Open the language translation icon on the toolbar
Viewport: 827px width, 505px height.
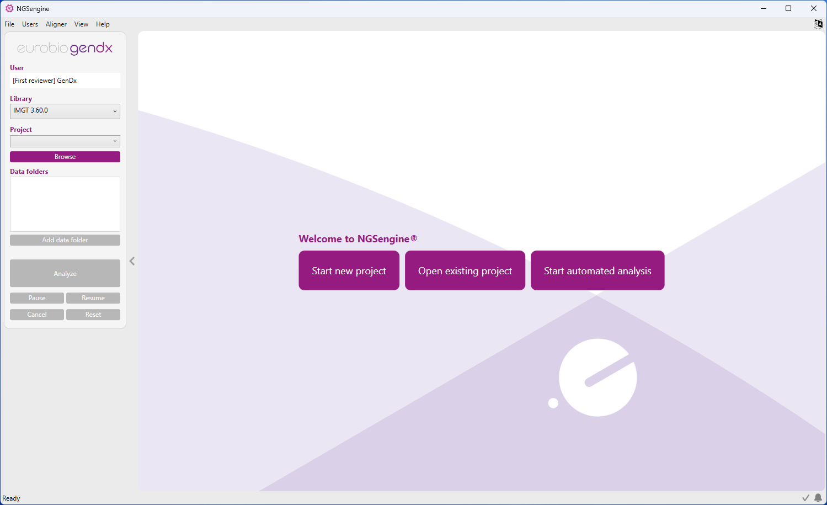tap(818, 24)
